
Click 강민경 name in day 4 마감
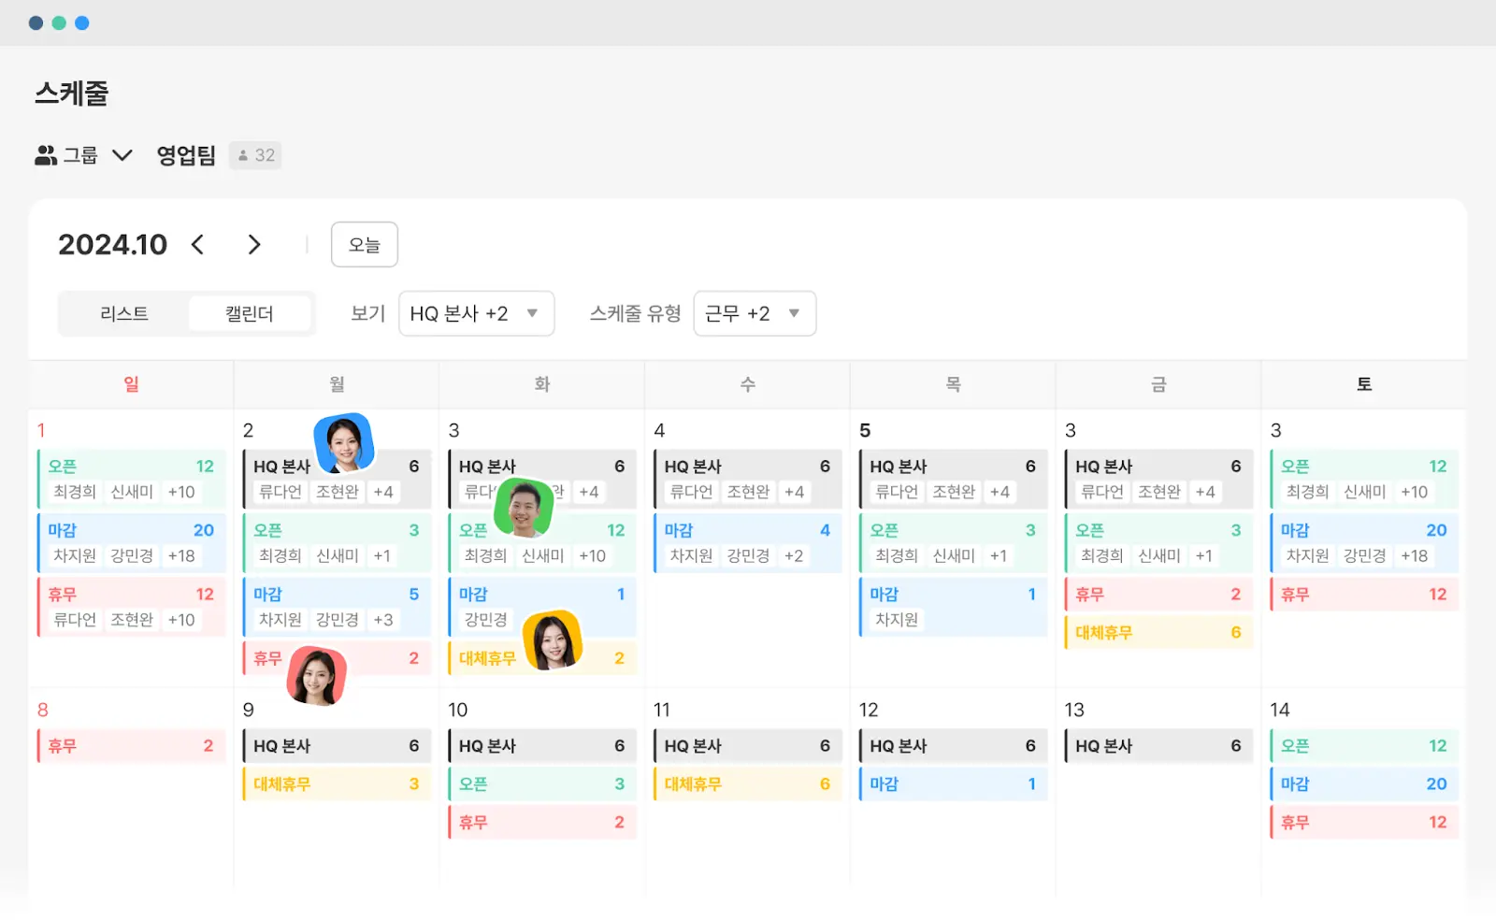click(x=748, y=555)
